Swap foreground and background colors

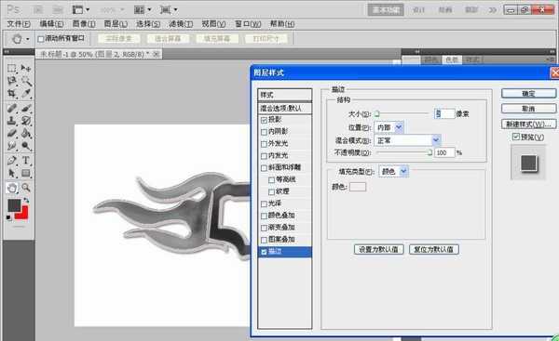click(x=26, y=201)
